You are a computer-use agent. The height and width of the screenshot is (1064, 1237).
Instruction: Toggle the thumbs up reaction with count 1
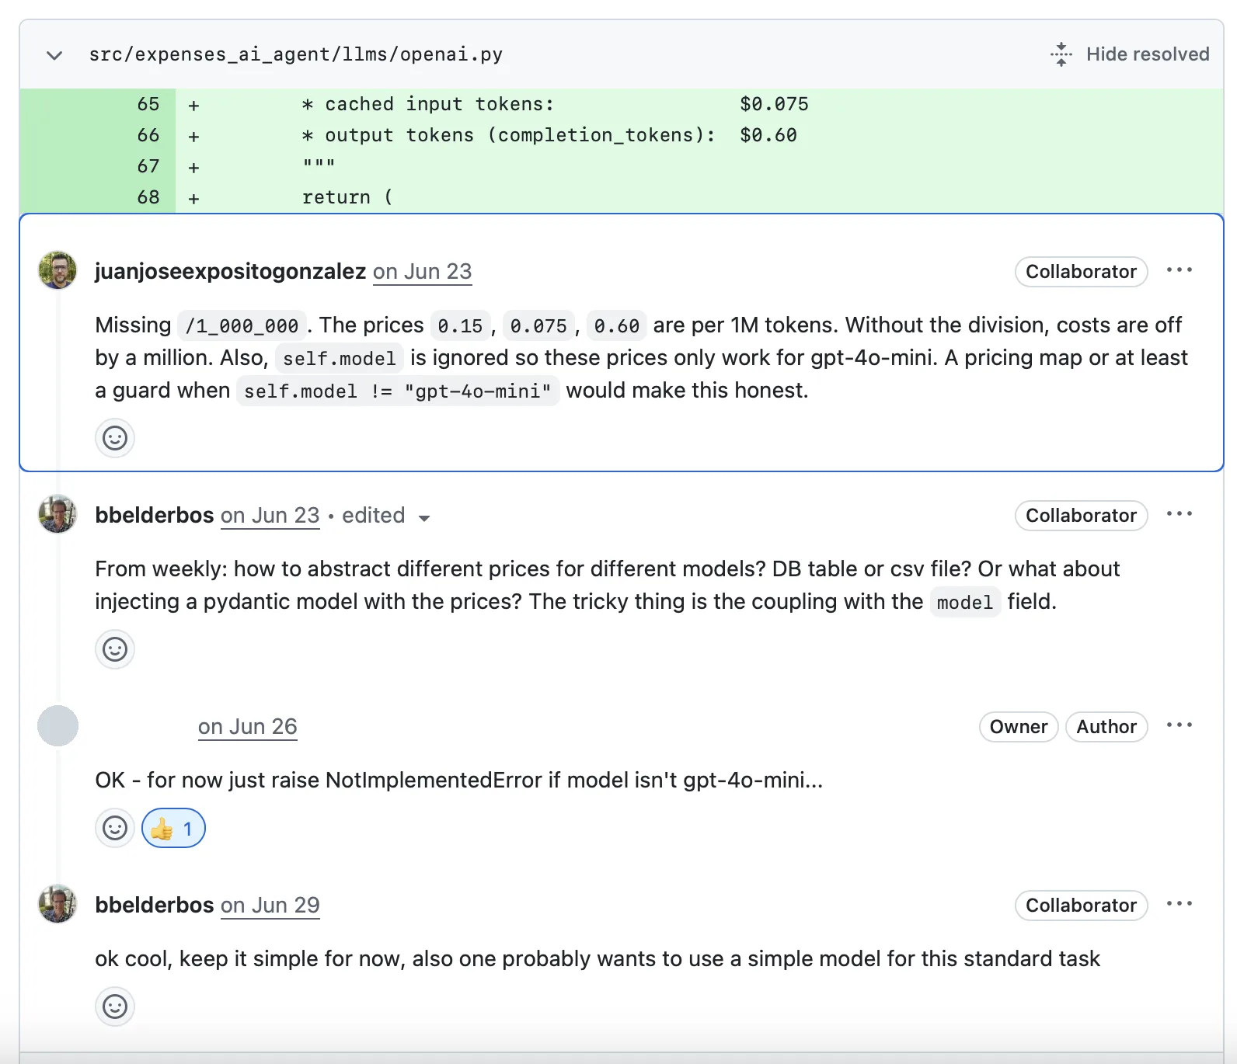[x=173, y=828]
